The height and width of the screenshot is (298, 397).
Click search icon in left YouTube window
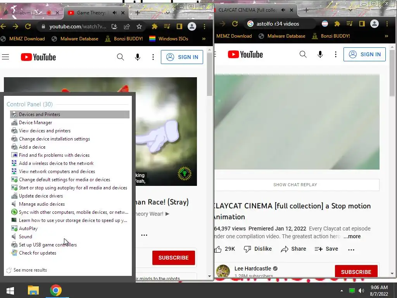121,57
